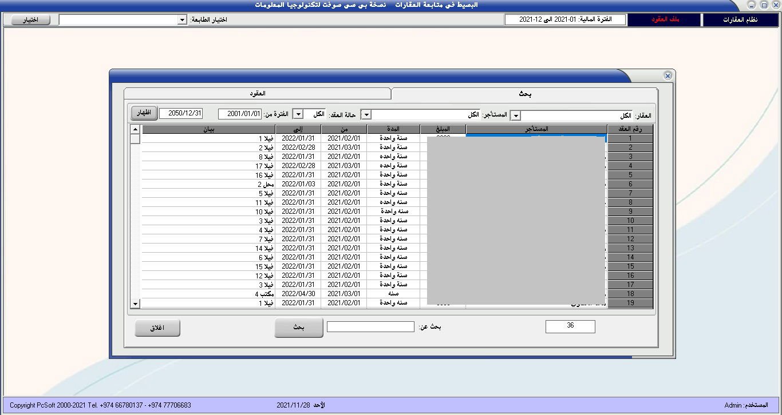Screen dimensions: 782x415
Task: Open ملف العقود contracts file menu
Action: [664, 20]
